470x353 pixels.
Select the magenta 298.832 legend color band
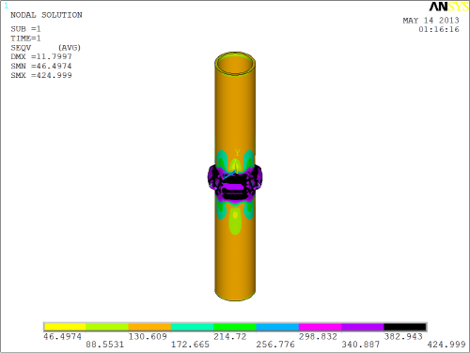[321, 327]
